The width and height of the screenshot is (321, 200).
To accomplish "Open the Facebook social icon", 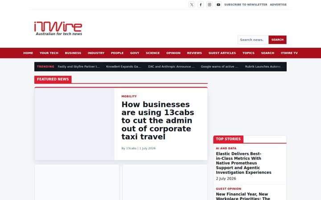I will (201, 5).
